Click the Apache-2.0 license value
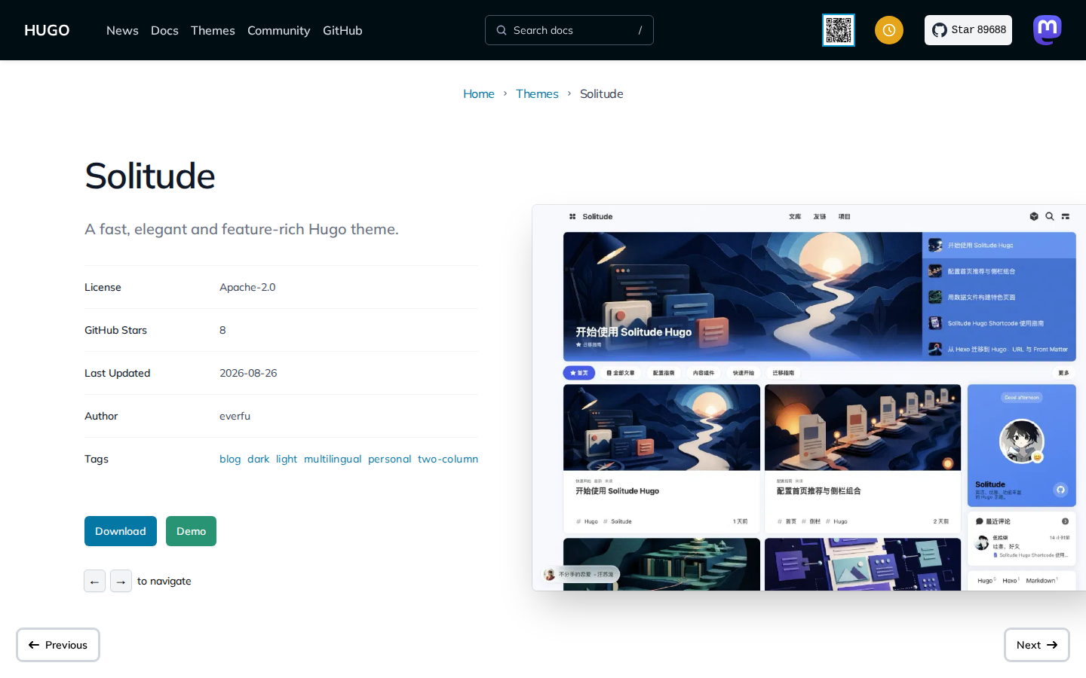The width and height of the screenshot is (1086, 678). [247, 287]
